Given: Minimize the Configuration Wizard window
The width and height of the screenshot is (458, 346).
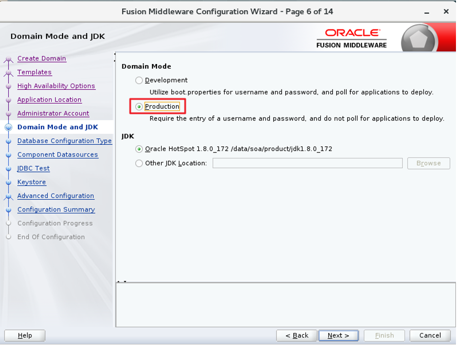Looking at the screenshot, I should coord(427,12).
